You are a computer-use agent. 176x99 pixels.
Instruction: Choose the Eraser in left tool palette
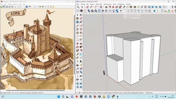(81, 18)
